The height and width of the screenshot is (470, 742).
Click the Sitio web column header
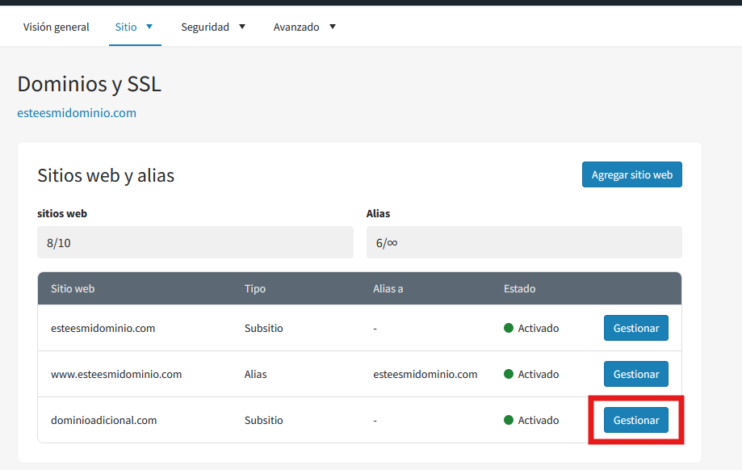pos(73,289)
